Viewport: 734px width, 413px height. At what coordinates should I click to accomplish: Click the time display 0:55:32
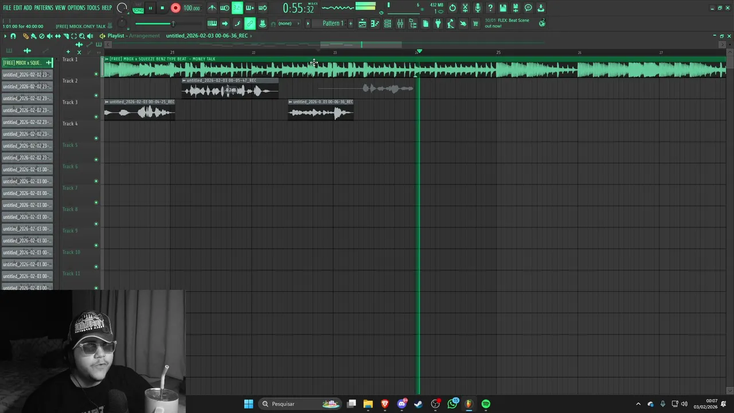(298, 9)
